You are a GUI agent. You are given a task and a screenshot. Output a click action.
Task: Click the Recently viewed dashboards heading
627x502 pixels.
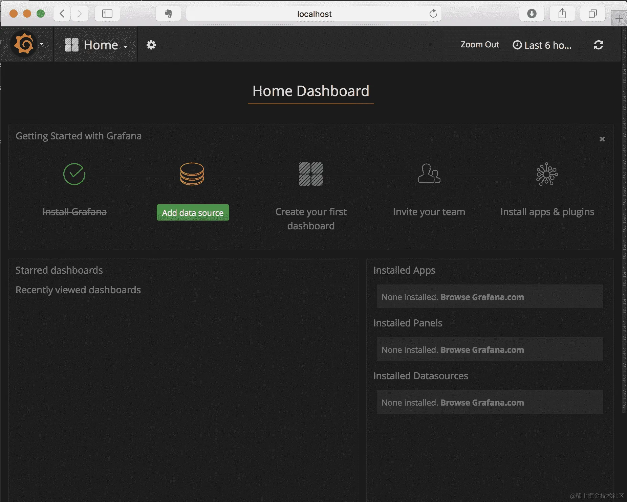(x=78, y=290)
